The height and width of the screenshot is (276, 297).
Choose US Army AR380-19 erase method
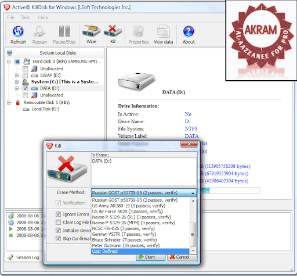click(x=140, y=206)
